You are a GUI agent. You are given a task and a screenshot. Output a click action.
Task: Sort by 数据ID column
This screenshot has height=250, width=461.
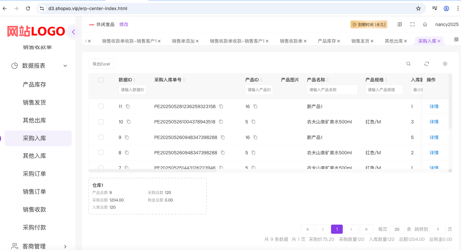tap(134, 80)
